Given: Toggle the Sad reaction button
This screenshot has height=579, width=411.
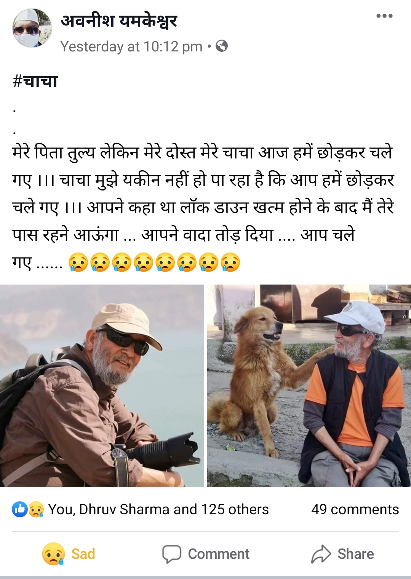Looking at the screenshot, I should tap(69, 554).
